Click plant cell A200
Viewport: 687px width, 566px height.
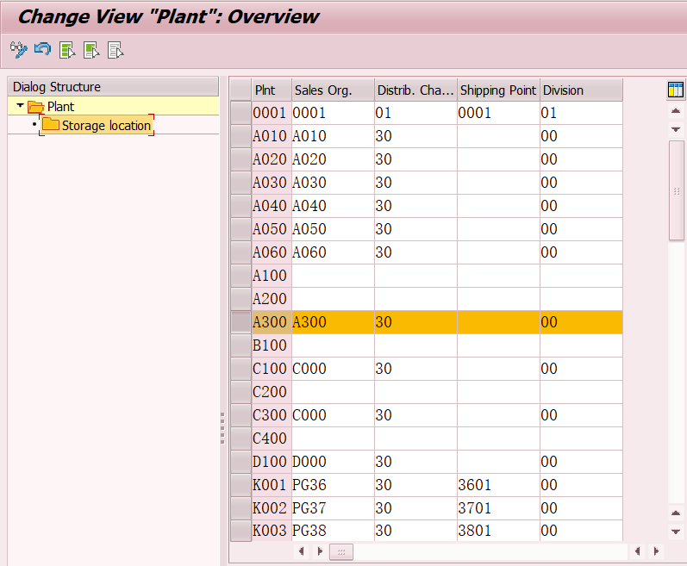(x=272, y=299)
